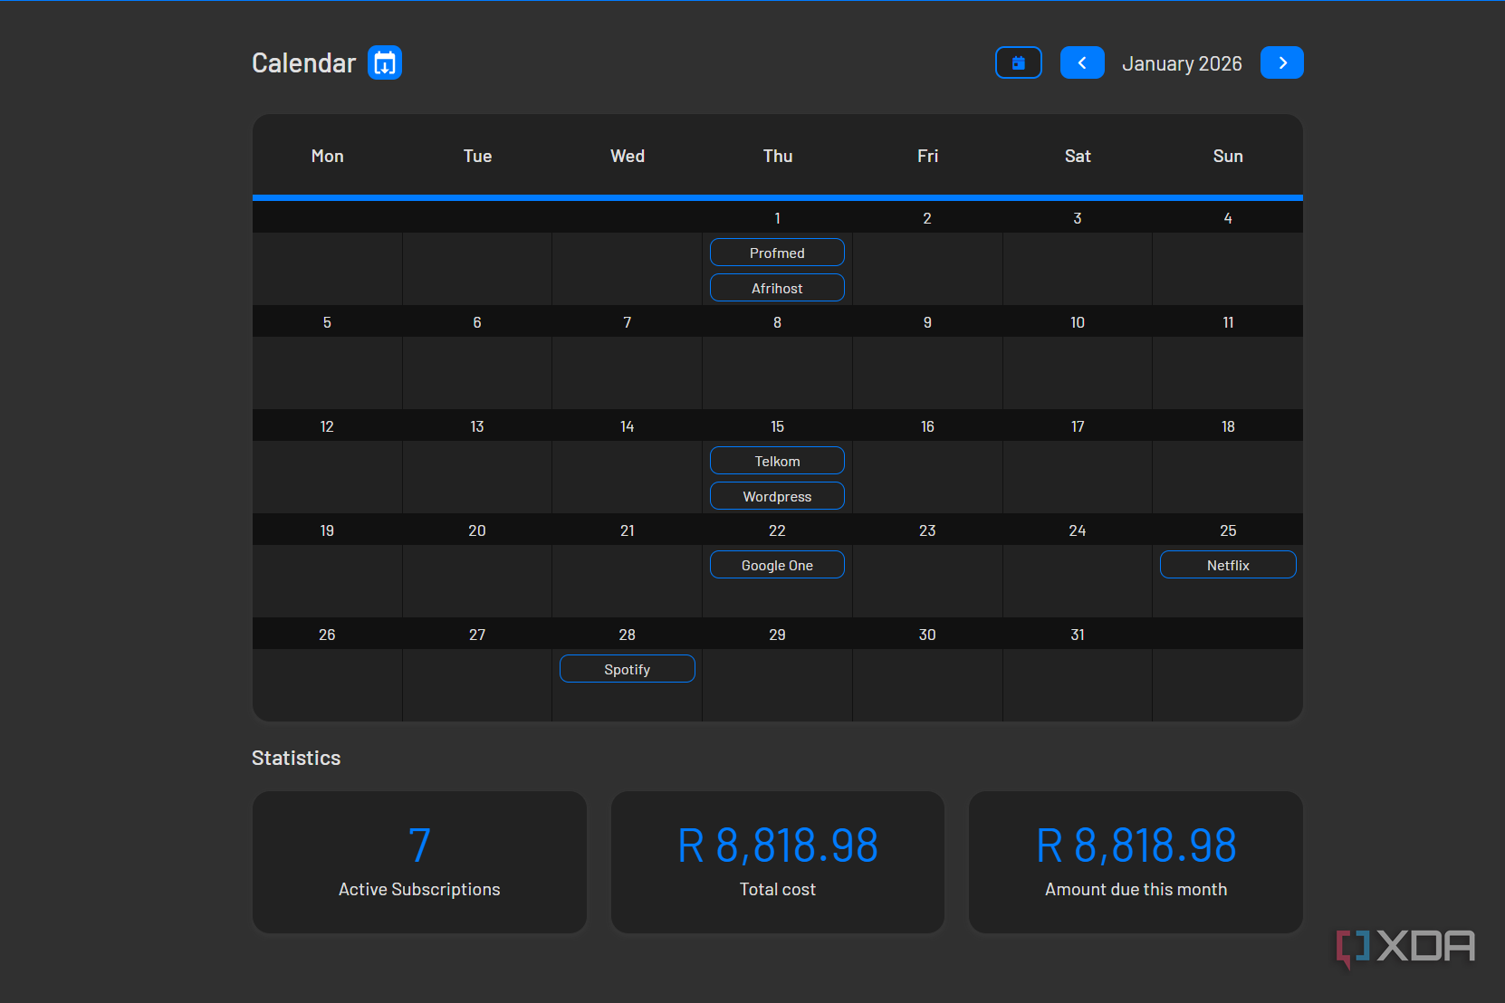Open the Wordpress subscription entry

click(777, 496)
